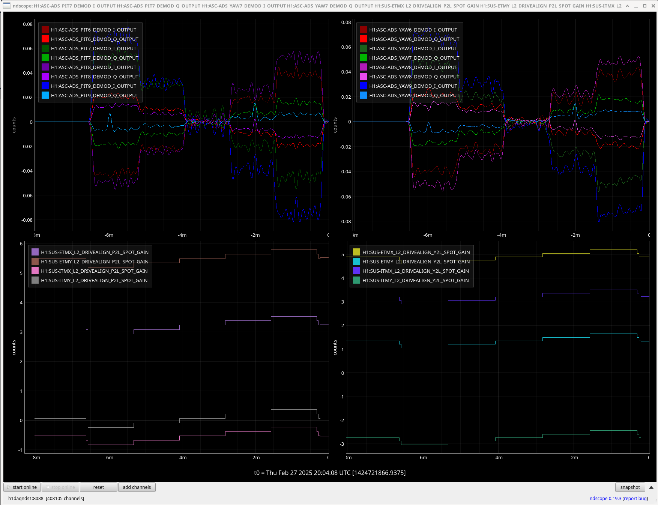Click the h1daqnds1:8088 server status text
Image resolution: width=658 pixels, height=505 pixels.
(46, 498)
